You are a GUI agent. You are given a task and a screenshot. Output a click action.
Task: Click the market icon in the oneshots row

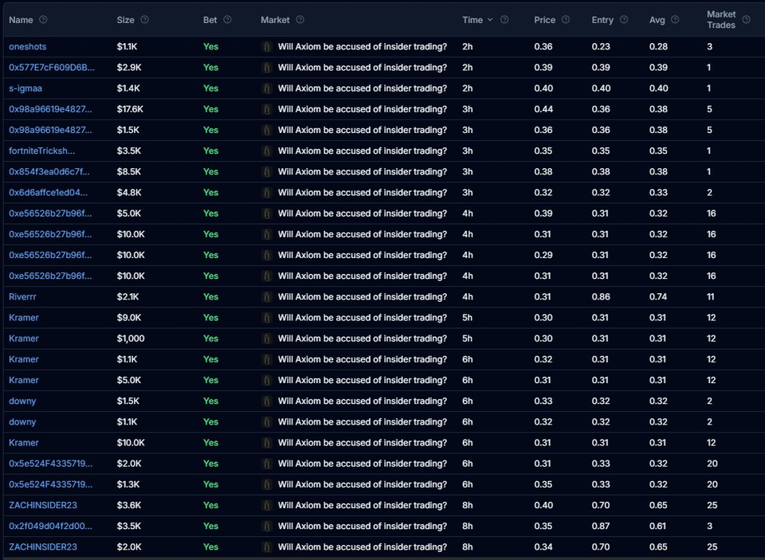[267, 47]
